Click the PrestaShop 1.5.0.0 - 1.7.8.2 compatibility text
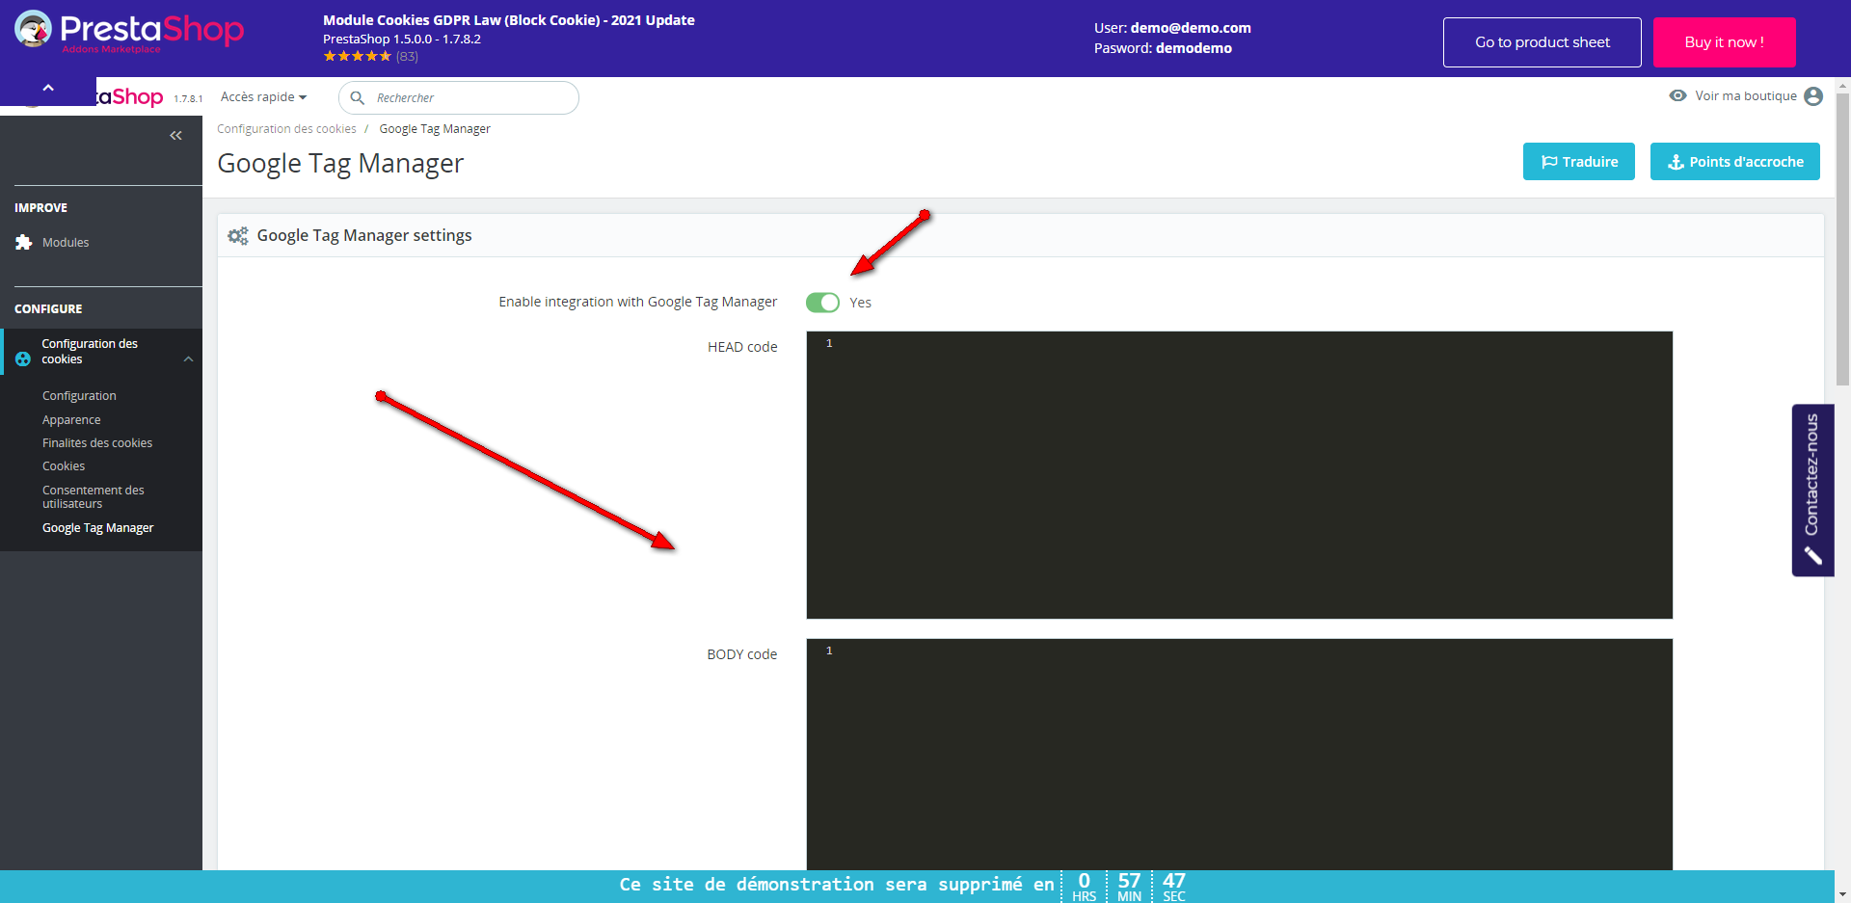This screenshot has width=1851, height=903. pyautogui.click(x=402, y=40)
